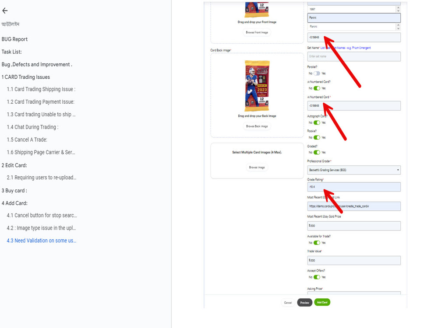Screen dimensions: 438x328
Task: Toggle the first Numbered Card switch
Action: pyautogui.click(x=317, y=88)
